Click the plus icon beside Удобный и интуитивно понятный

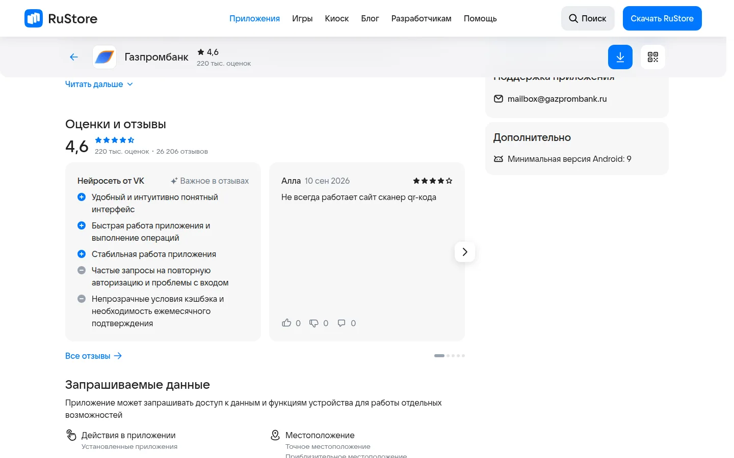click(82, 197)
